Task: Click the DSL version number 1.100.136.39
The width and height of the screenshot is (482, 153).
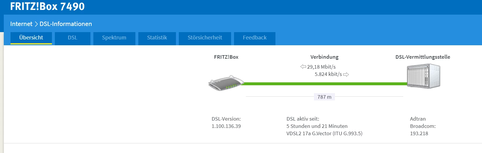Action: (x=226, y=126)
